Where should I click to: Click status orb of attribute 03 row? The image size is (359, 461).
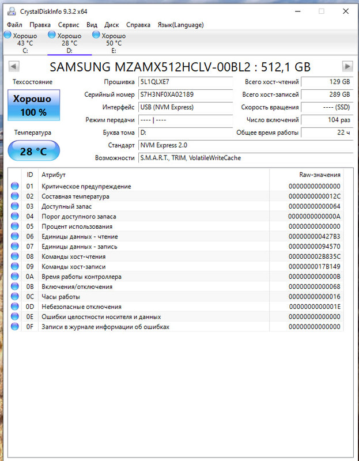tap(15, 206)
